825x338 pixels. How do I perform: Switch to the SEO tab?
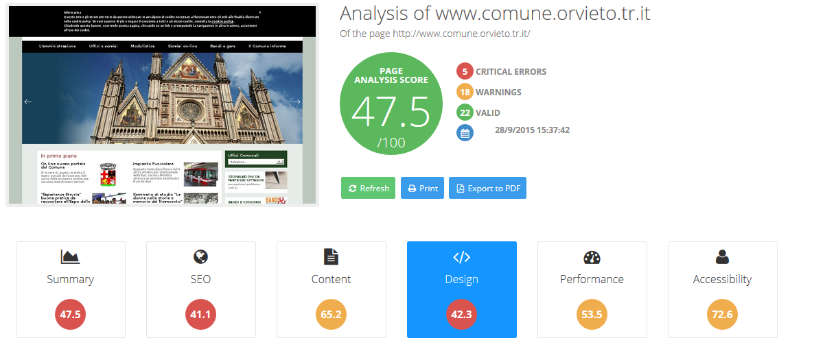(x=200, y=280)
